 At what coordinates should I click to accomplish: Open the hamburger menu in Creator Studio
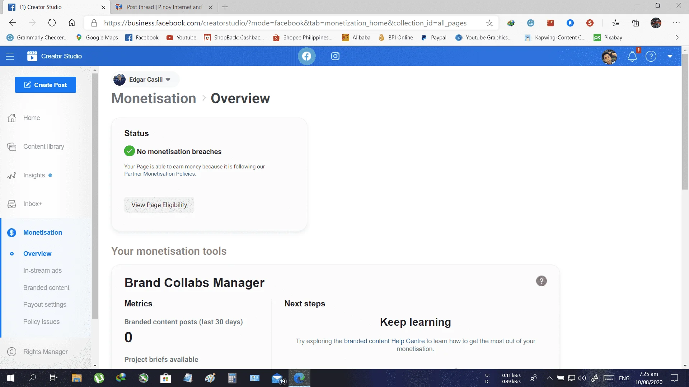[x=10, y=56]
